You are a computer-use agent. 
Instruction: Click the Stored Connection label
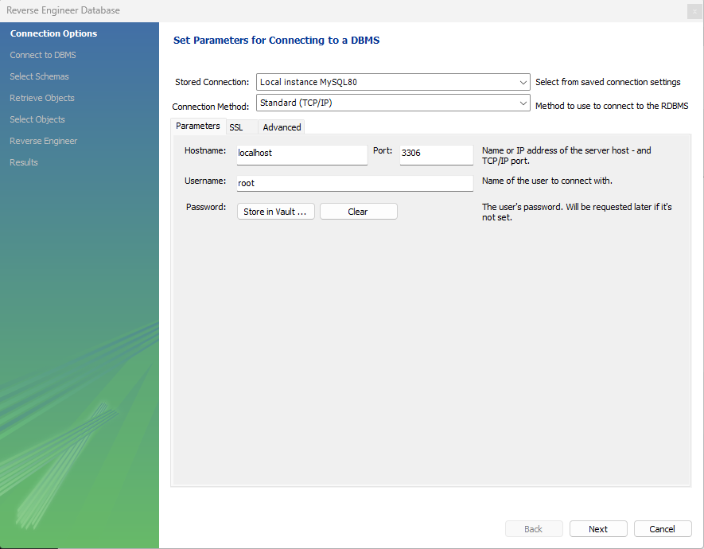click(x=212, y=82)
